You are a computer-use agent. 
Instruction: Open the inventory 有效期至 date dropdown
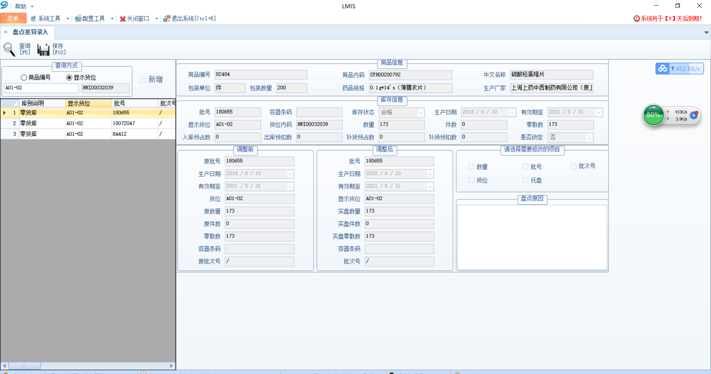[x=599, y=112]
